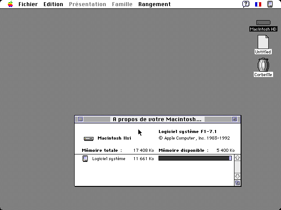Image resolution: width=281 pixels, height=210 pixels.
Task: Open the Balloon Help question mark menu
Action: [246, 4]
